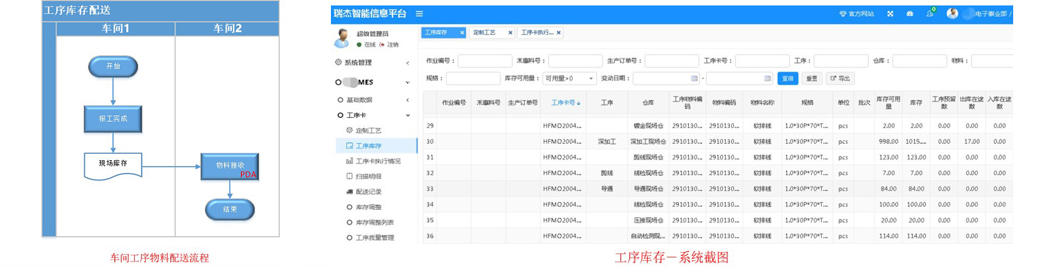Screen dimensions: 1054x267
Task: Click the 查询 search button
Action: point(788,78)
